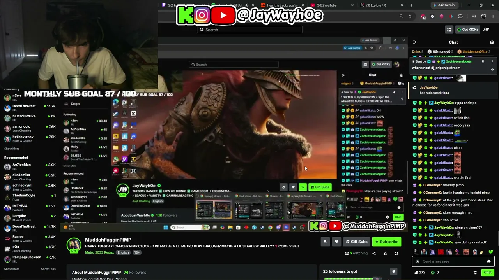Open the Chrome profile avatar
Screen dimensions: 499x280
point(483,16)
